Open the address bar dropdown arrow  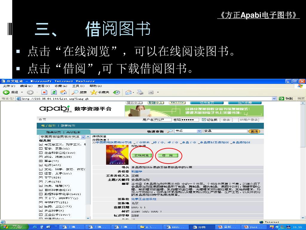[x=274, y=99]
